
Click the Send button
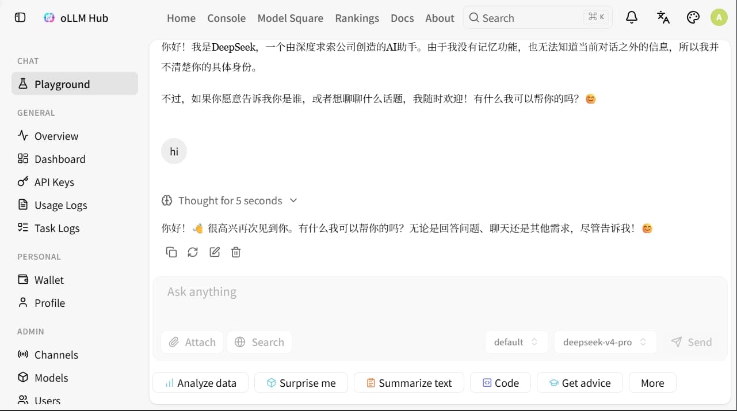(692, 342)
